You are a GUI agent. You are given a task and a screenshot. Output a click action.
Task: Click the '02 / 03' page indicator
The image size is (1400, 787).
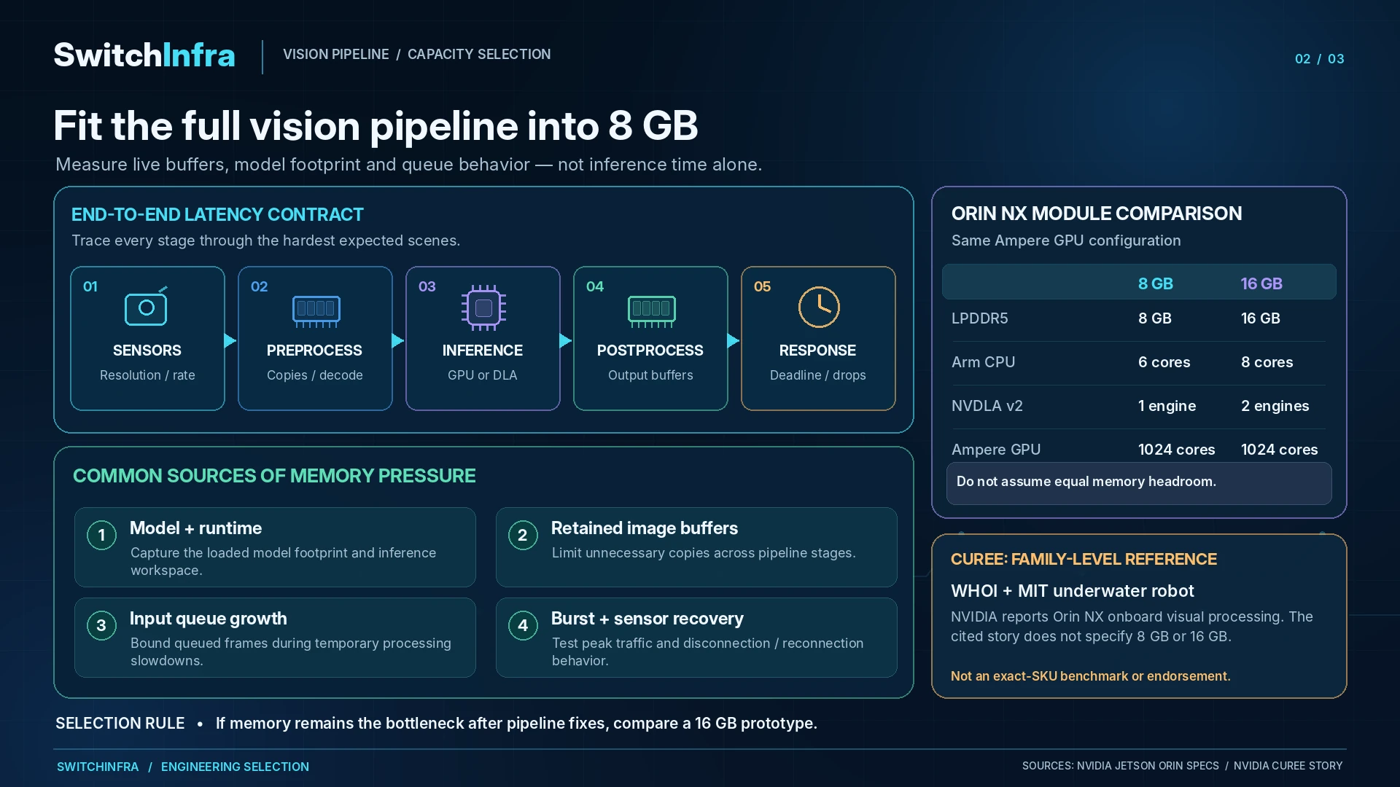tap(1319, 59)
